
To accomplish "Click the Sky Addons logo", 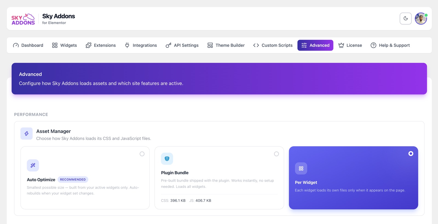I will point(23,19).
